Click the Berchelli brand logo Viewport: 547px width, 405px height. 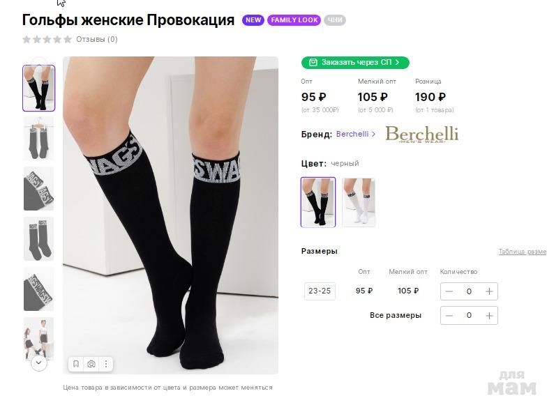(x=421, y=134)
